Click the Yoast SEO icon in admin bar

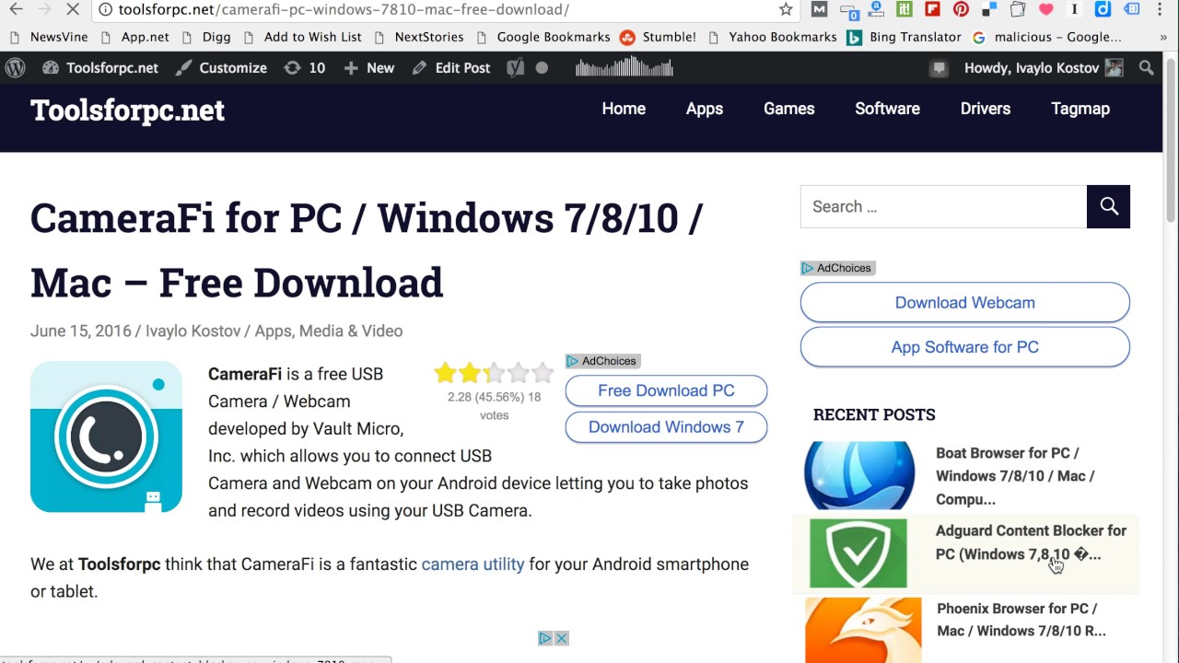click(516, 68)
